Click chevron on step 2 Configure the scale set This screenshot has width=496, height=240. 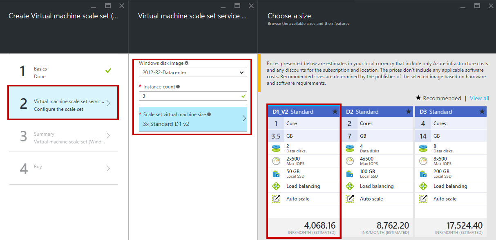(x=108, y=103)
